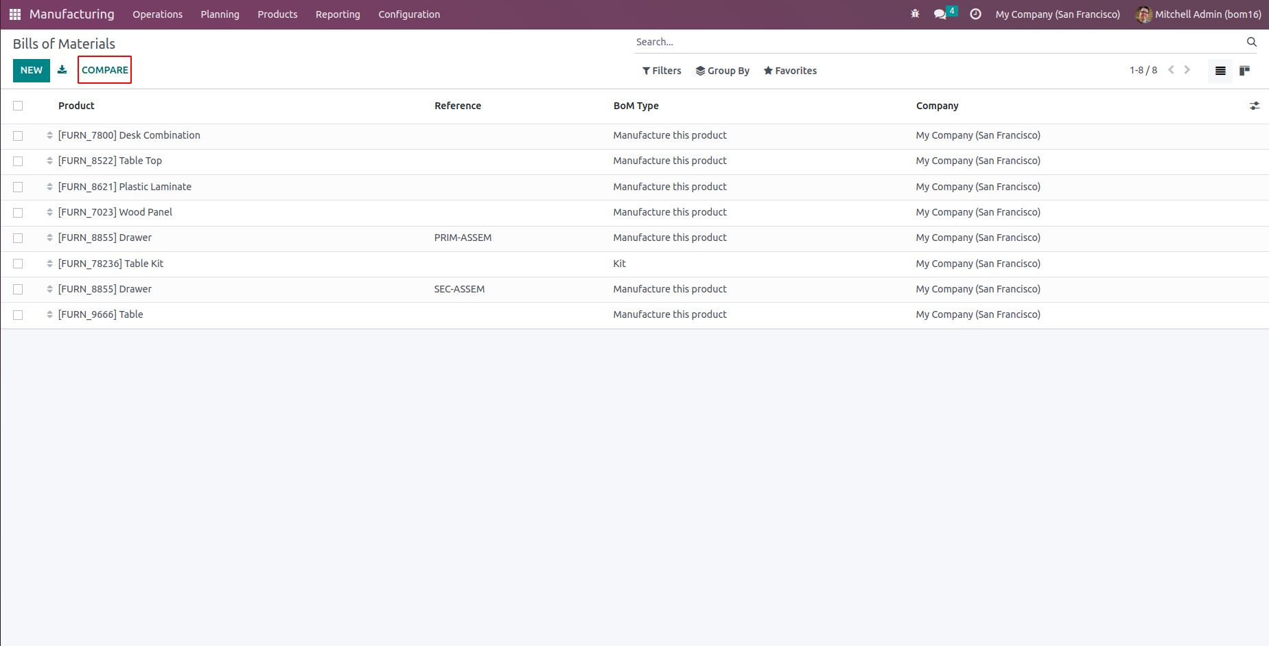Grab the handle for Desk Combination row
1269x646 pixels.
coord(49,135)
